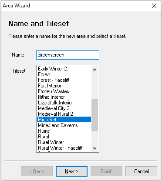Screen dimensions: 162x181
Task: Choose Mines and Caverns tileset
Action: tap(64, 125)
